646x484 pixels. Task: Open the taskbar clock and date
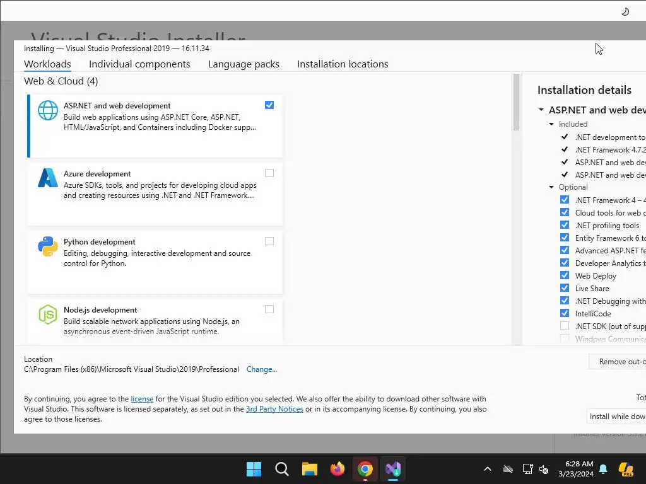576,469
